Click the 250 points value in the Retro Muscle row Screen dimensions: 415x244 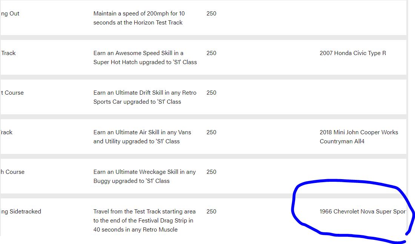click(x=212, y=212)
